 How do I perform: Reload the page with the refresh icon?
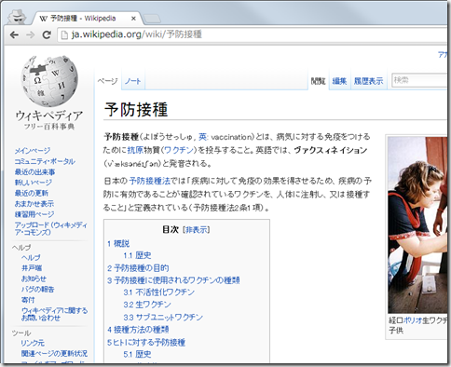pos(47,34)
